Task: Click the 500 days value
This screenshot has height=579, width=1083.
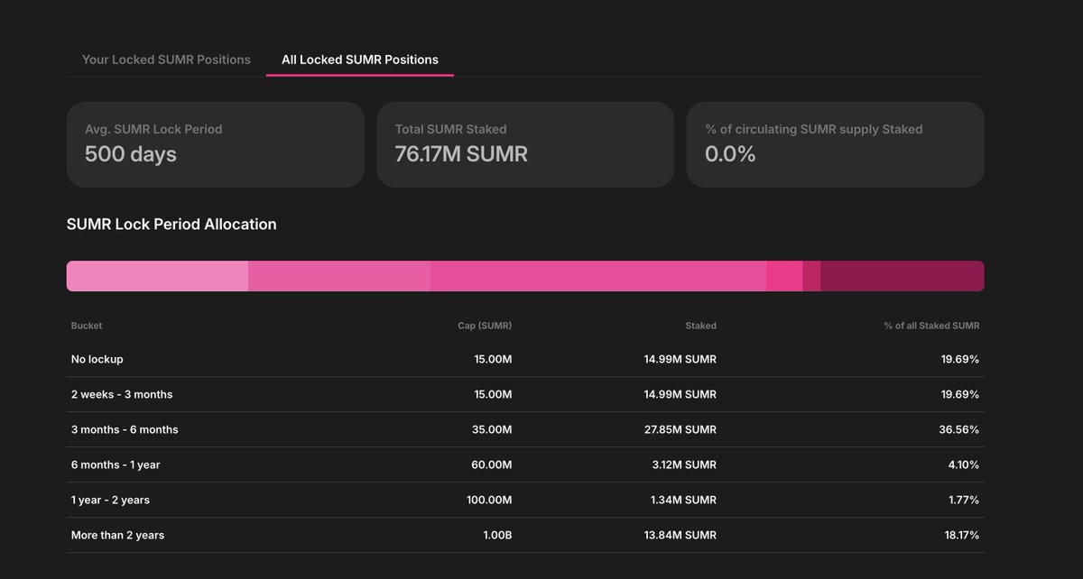Action: point(131,154)
